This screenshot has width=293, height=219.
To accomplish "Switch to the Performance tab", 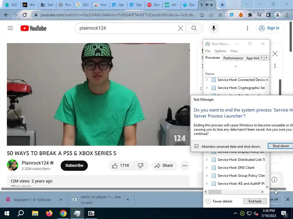I will [x=233, y=58].
